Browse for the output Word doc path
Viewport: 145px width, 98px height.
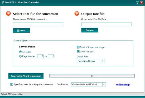tap(90, 30)
